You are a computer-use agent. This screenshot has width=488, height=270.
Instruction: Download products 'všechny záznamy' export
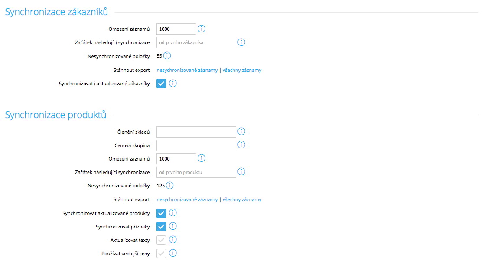tap(242, 199)
